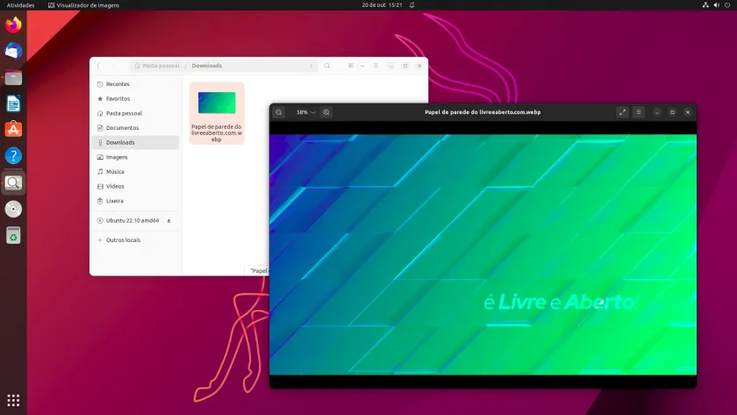This screenshot has width=737, height=415.
Task: Open Ubuntu Software from the dock
Action: 13,129
